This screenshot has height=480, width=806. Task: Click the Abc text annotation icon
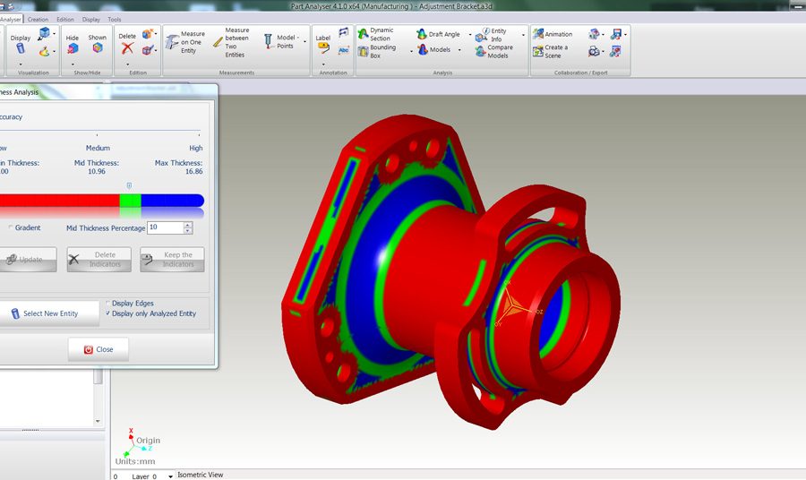tap(343, 50)
